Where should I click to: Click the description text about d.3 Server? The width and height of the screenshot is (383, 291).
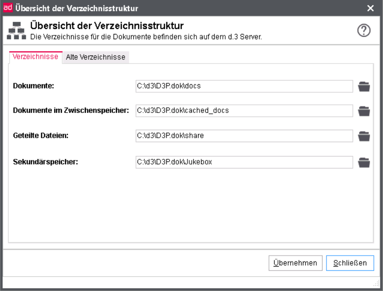(x=146, y=37)
